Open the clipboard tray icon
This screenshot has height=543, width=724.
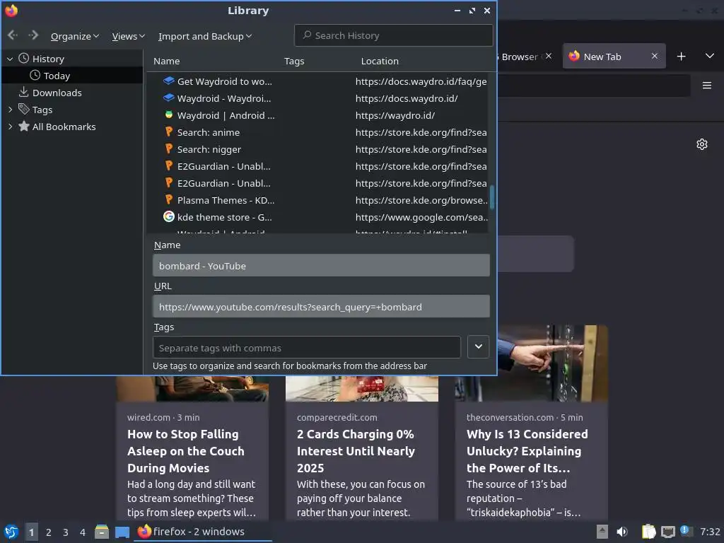(649, 532)
